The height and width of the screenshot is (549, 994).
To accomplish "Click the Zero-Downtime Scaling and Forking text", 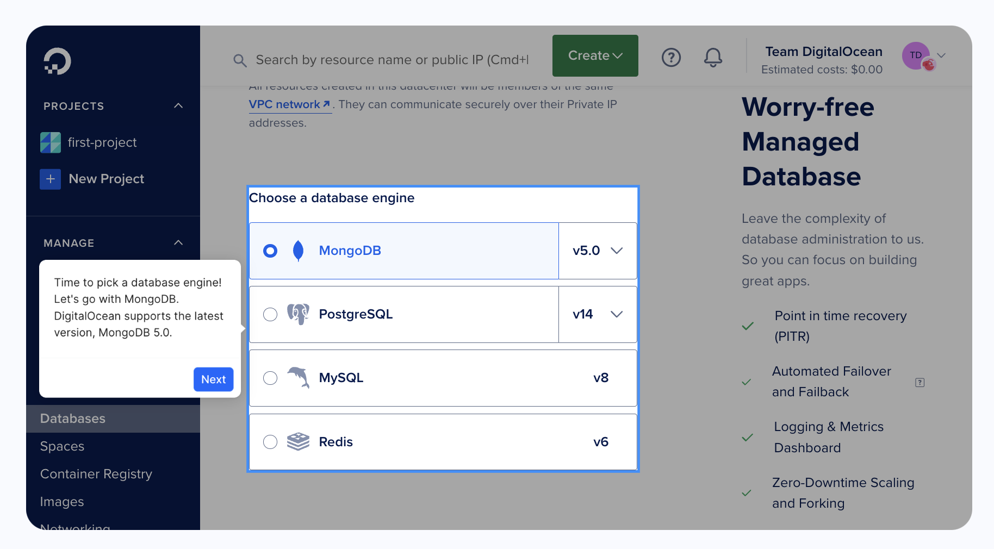I will click(843, 493).
